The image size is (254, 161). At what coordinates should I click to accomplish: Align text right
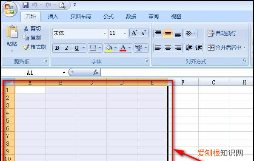(177, 48)
